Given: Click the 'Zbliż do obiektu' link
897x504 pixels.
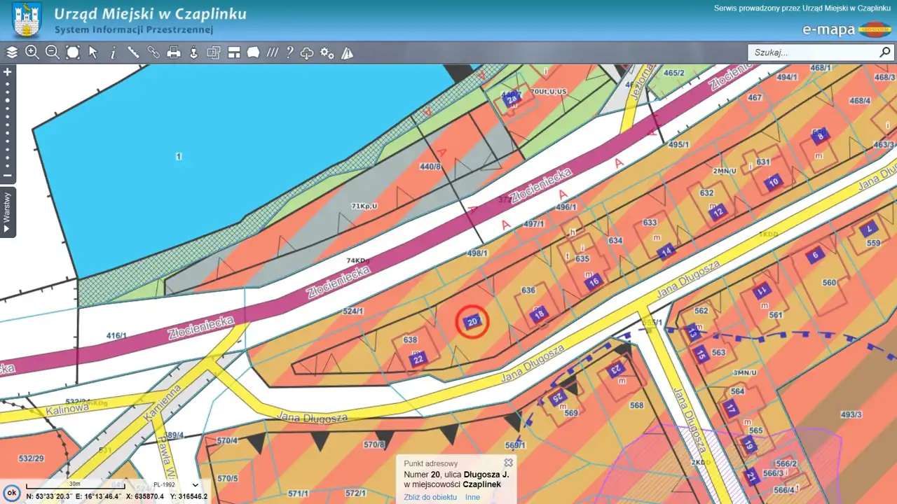Looking at the screenshot, I should point(430,497).
